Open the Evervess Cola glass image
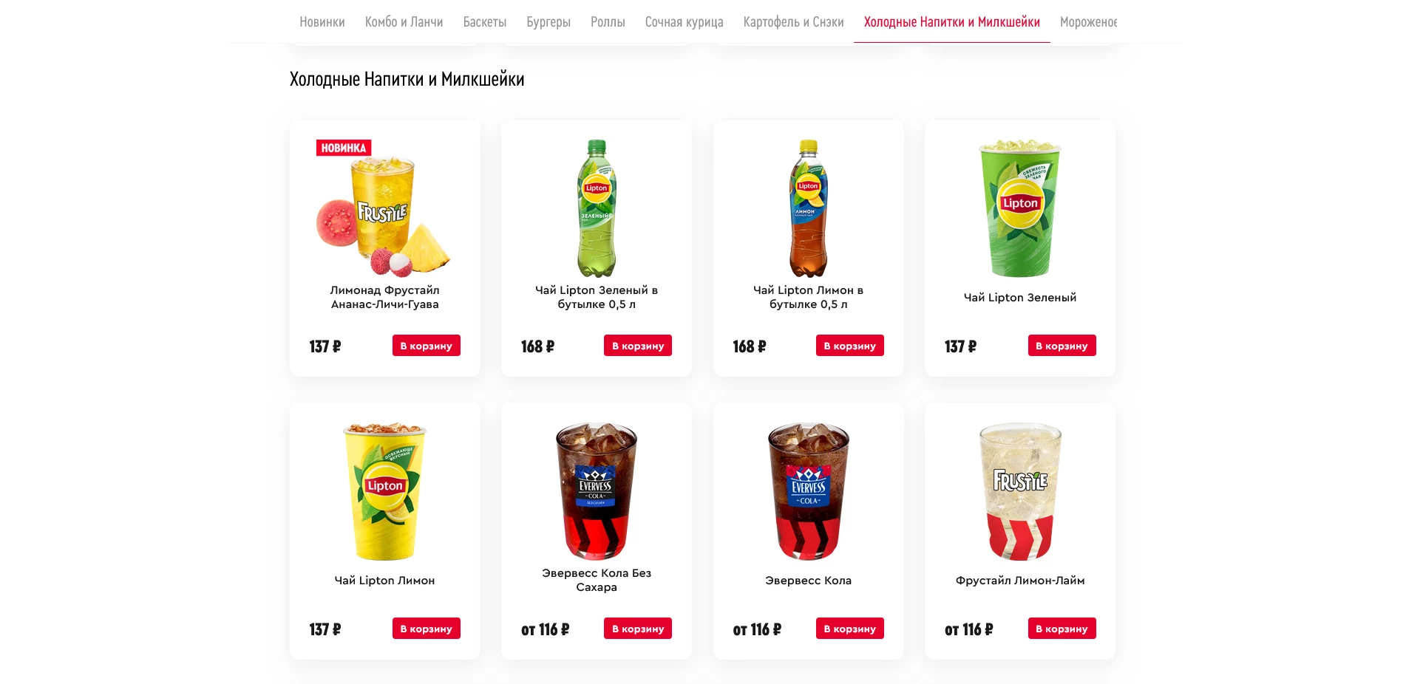The image size is (1406, 684). 809,491
